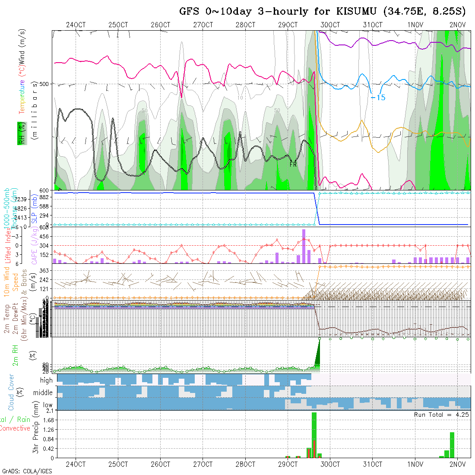The height and width of the screenshot is (475, 475).
Task: Click the chart title containing KISUMU
Action: pyautogui.click(x=322, y=12)
